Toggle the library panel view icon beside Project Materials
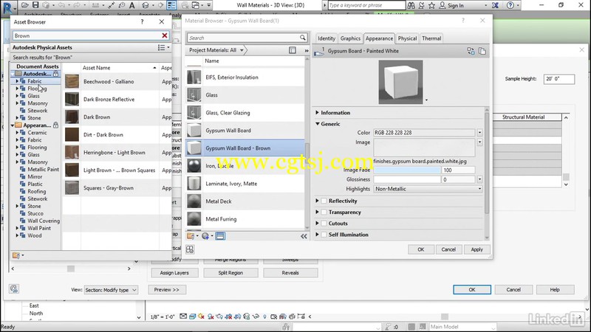The image size is (591, 332). click(x=293, y=50)
